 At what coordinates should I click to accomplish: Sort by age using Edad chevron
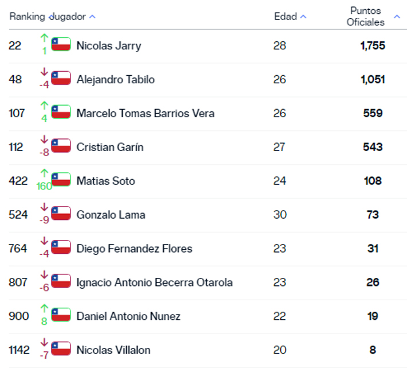click(303, 17)
